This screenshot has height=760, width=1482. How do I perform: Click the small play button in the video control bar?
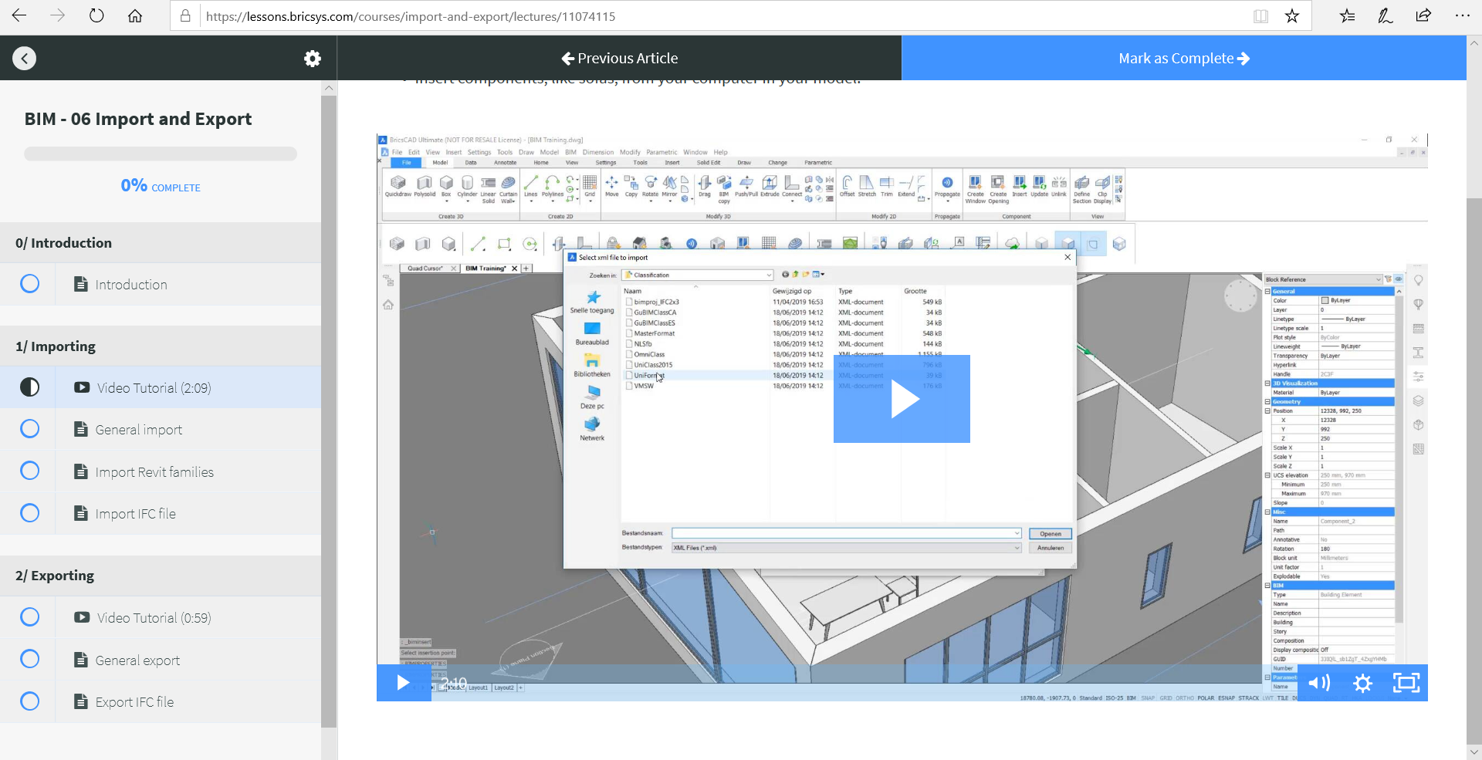(403, 683)
